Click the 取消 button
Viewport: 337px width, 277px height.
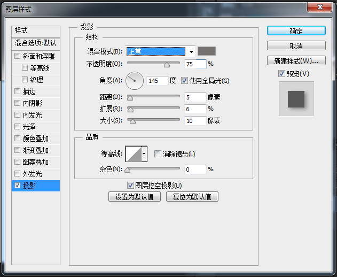[296, 46]
